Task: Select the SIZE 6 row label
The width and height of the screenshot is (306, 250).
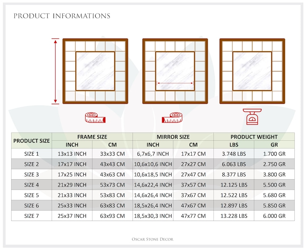Action: (x=32, y=205)
